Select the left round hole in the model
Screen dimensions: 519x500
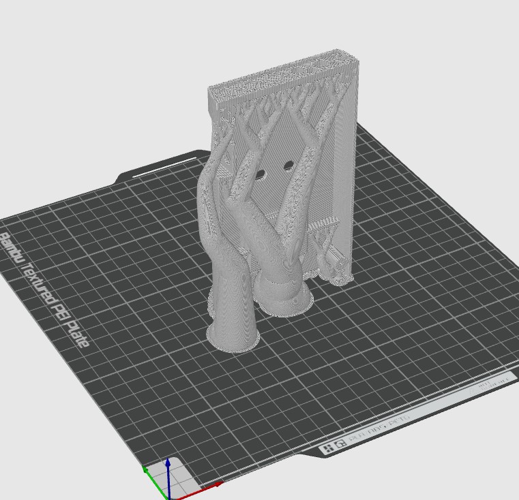coord(259,174)
